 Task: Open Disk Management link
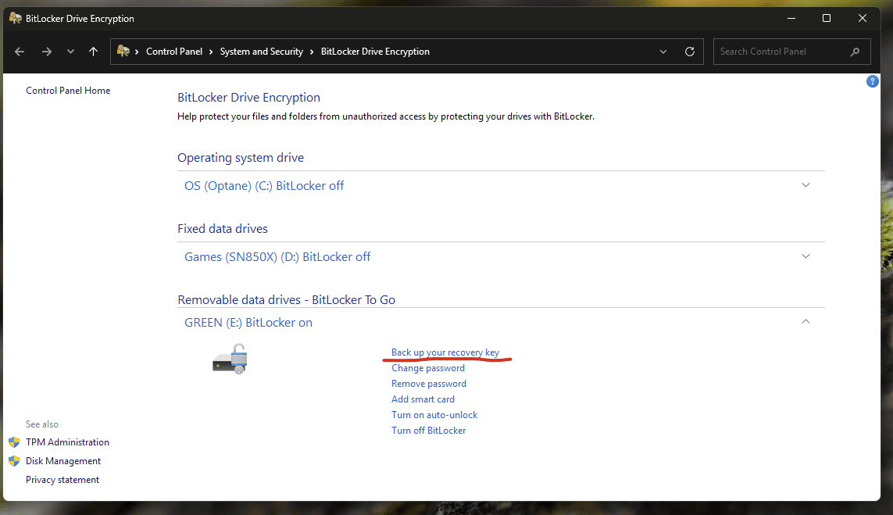coord(63,461)
